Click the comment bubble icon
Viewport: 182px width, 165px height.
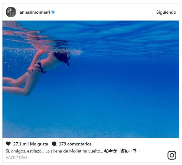click(x=54, y=144)
